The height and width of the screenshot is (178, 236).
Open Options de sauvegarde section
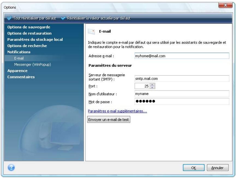click(29, 27)
